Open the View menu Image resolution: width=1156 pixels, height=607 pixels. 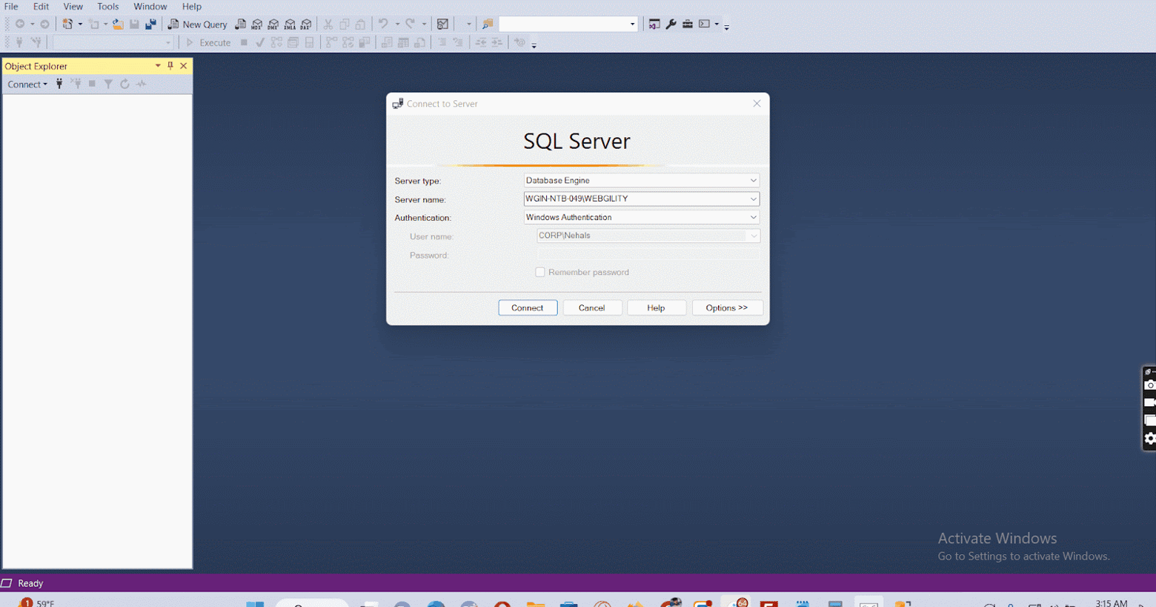(x=73, y=6)
